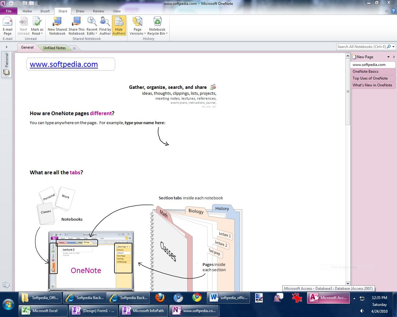Viewport: 397px width, 317px height.
Task: Minimize the ribbon with the caret
Action: click(x=387, y=11)
